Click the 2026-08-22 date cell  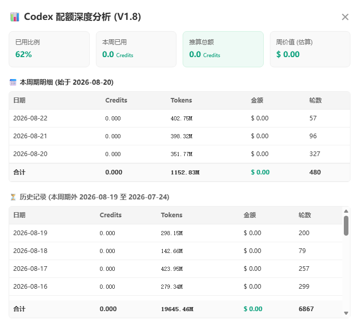[30, 118]
